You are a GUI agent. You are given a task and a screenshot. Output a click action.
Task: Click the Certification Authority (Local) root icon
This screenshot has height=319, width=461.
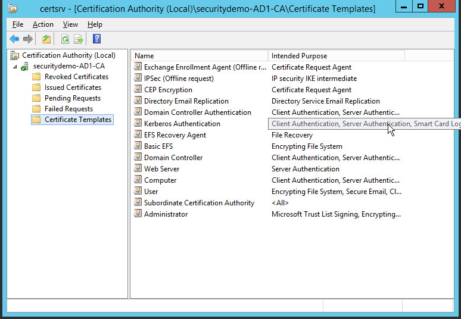point(15,55)
